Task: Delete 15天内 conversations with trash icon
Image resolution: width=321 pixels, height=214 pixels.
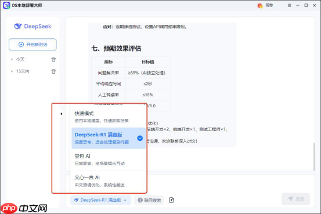Action: coord(53,71)
